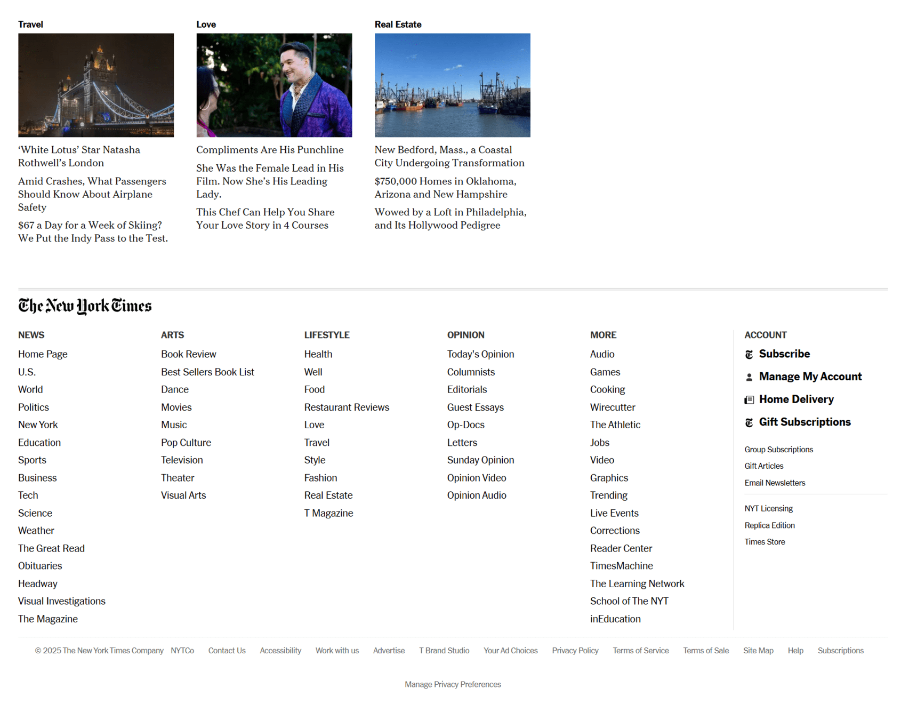The width and height of the screenshot is (901, 720).
Task: Click the Subscribe NYT icon
Action: pos(749,355)
